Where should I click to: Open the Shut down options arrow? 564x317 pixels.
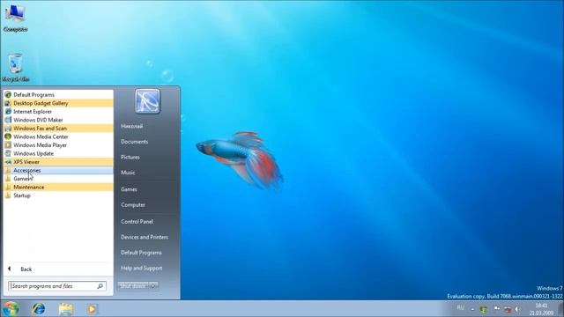point(153,286)
